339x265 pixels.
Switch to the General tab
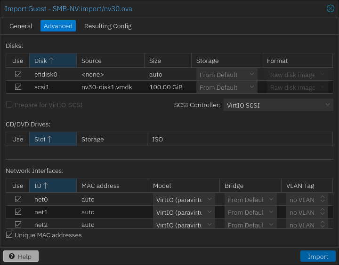click(x=21, y=26)
